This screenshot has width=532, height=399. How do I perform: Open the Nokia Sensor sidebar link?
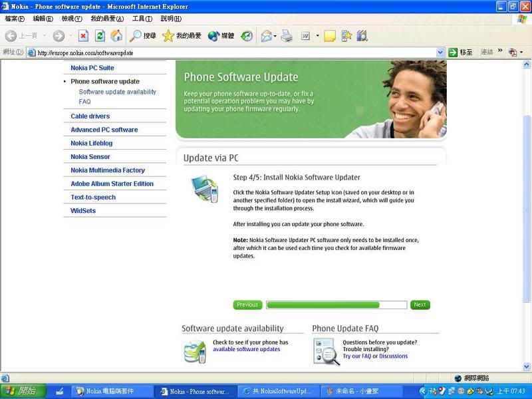tap(90, 157)
